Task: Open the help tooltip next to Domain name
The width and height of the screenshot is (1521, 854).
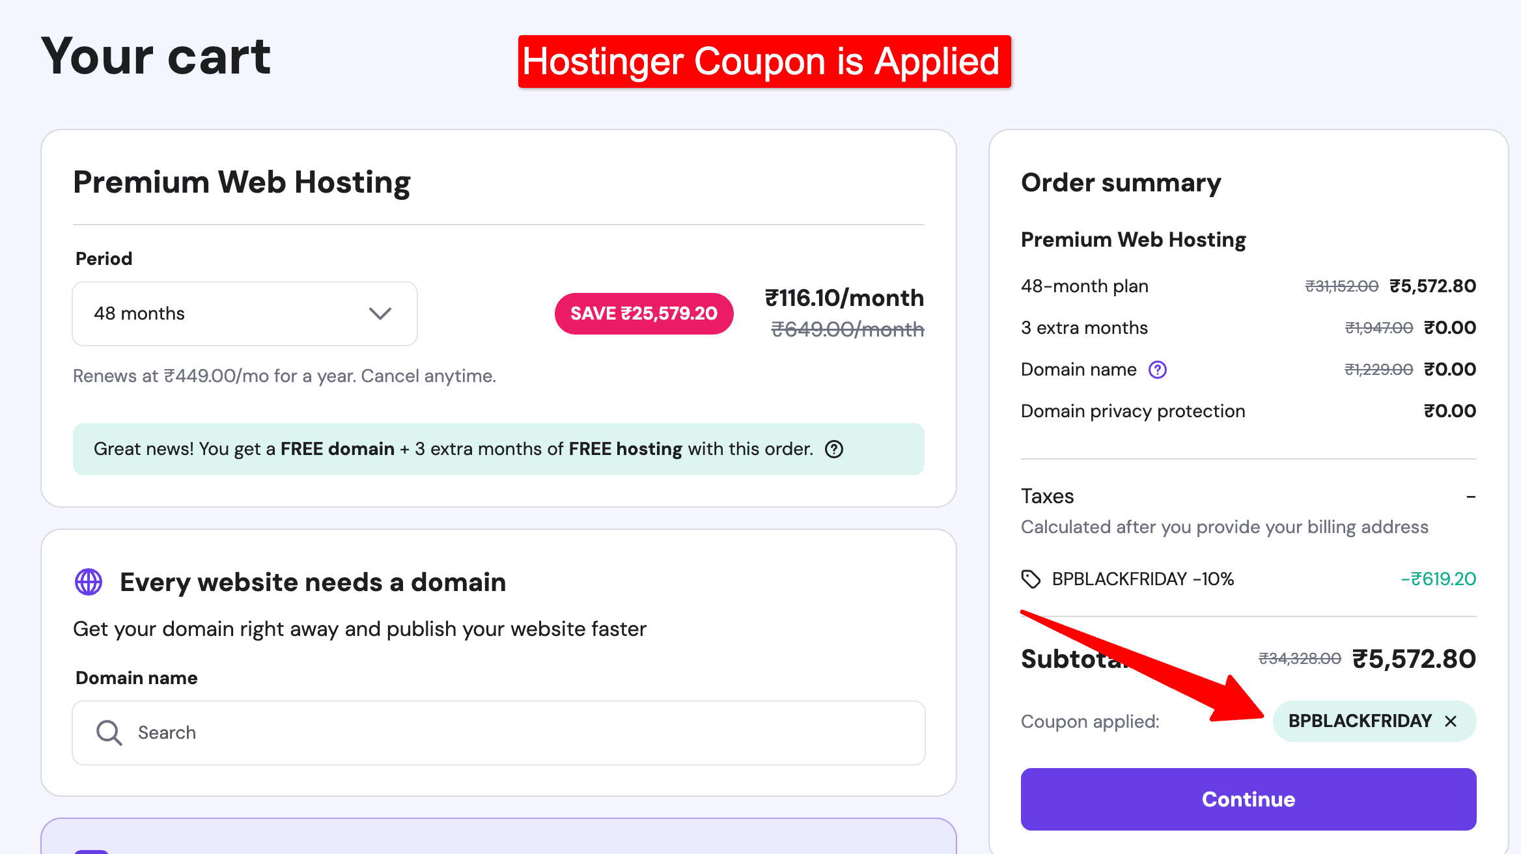Action: [x=1158, y=370]
